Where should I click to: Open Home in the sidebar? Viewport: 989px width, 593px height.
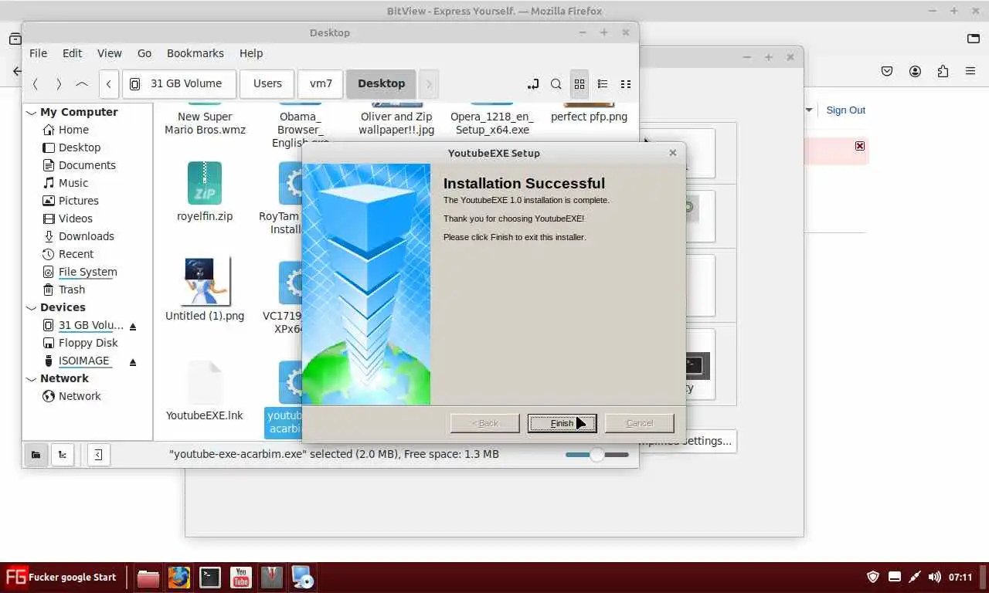tap(73, 130)
